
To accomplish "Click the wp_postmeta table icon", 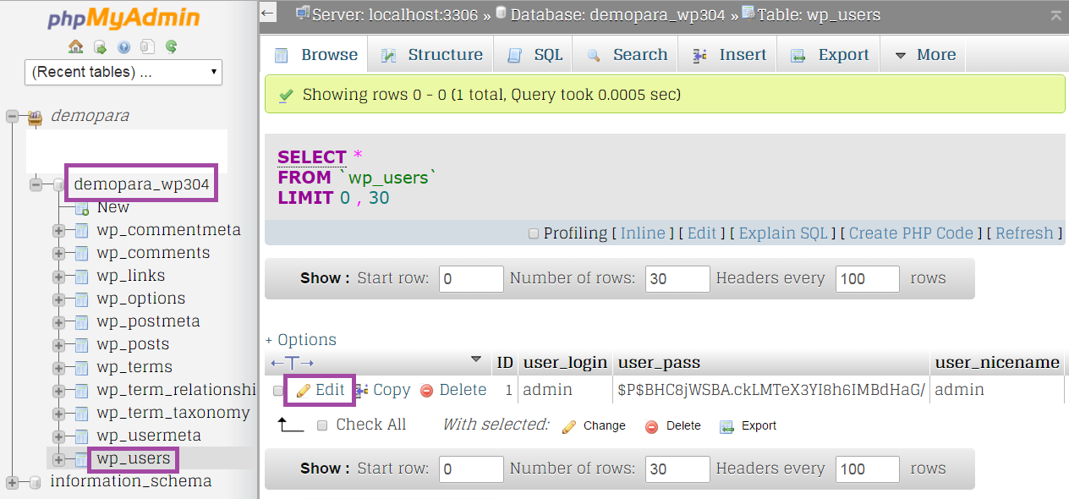I will pyautogui.click(x=82, y=321).
